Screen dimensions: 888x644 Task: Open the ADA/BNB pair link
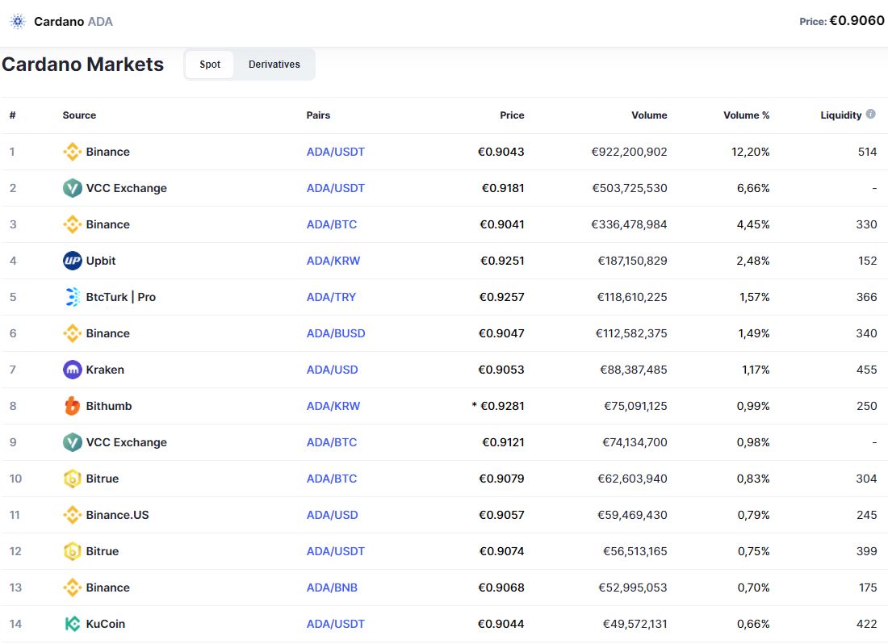(x=332, y=588)
